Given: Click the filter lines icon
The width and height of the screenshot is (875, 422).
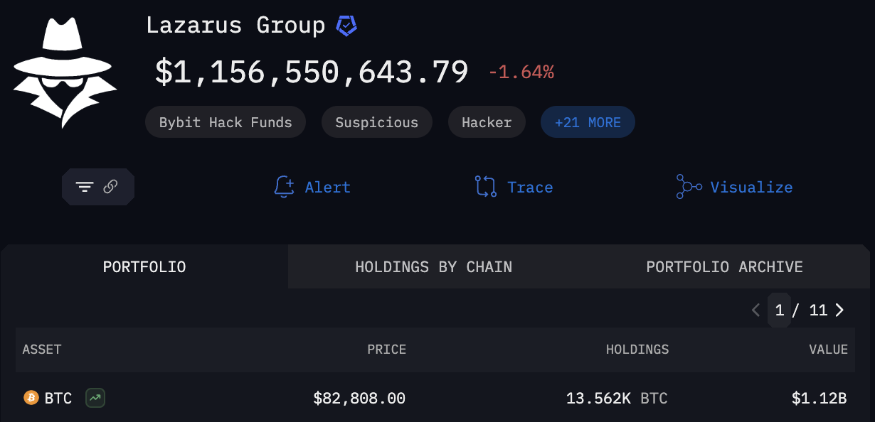Looking at the screenshot, I should [85, 188].
